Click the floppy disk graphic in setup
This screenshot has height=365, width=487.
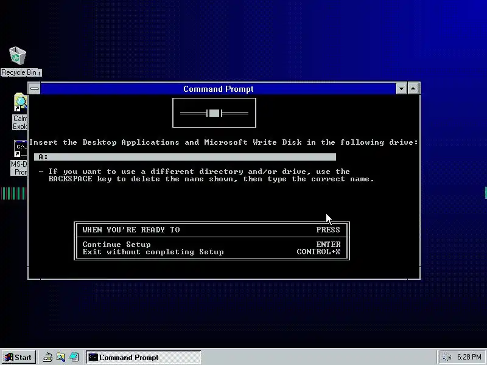214,113
